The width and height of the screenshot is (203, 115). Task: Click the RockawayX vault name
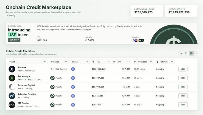24,76
